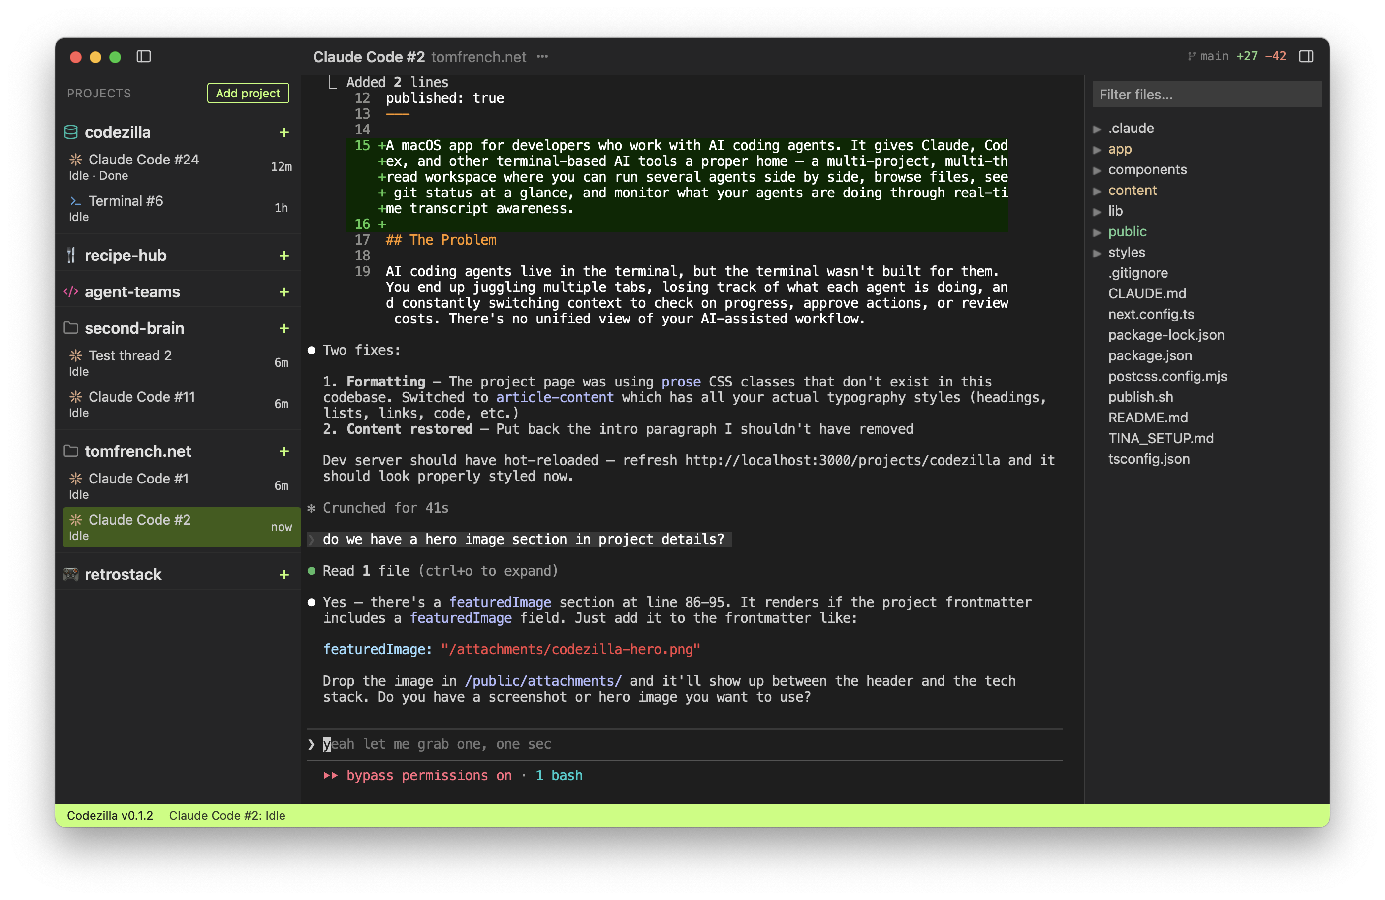The width and height of the screenshot is (1385, 900).
Task: Click the recipe-hub utensils icon
Action: pyautogui.click(x=71, y=255)
